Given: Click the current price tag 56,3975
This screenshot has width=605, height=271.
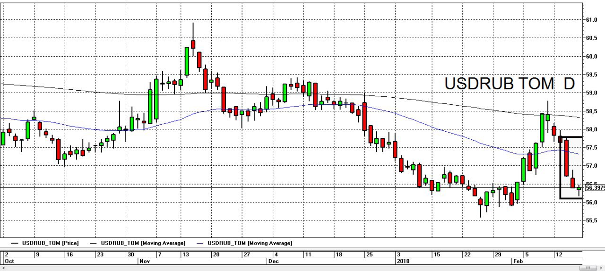Looking at the screenshot, I should (x=595, y=188).
